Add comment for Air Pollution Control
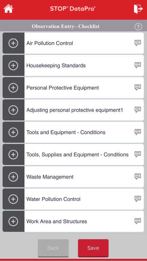Viewport: 147px width, 261px height. click(x=138, y=43)
